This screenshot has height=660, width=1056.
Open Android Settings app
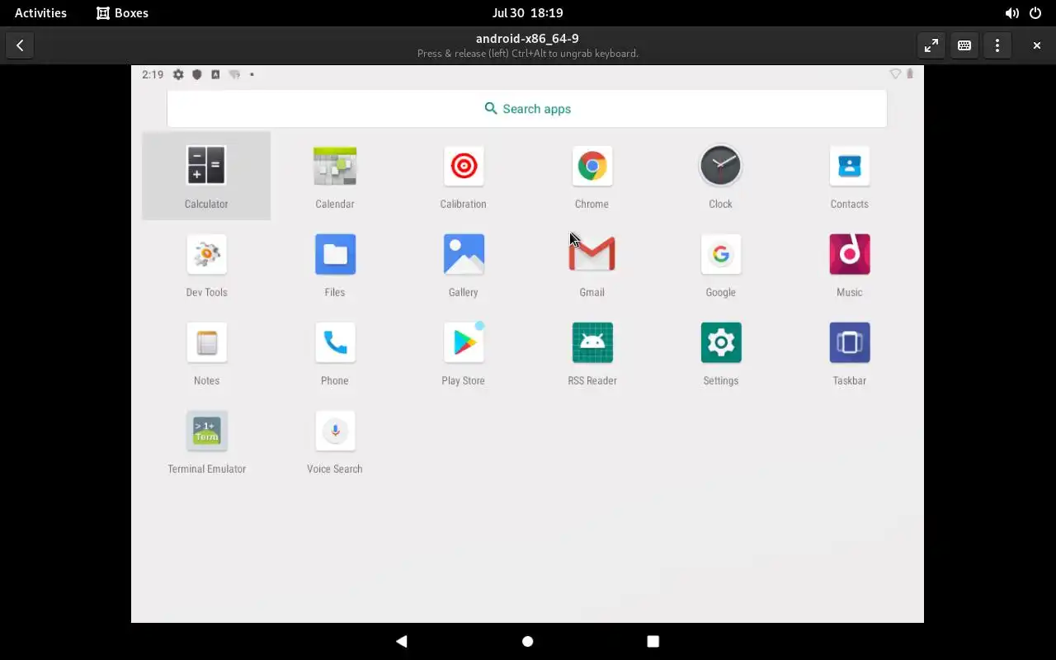[x=720, y=352]
